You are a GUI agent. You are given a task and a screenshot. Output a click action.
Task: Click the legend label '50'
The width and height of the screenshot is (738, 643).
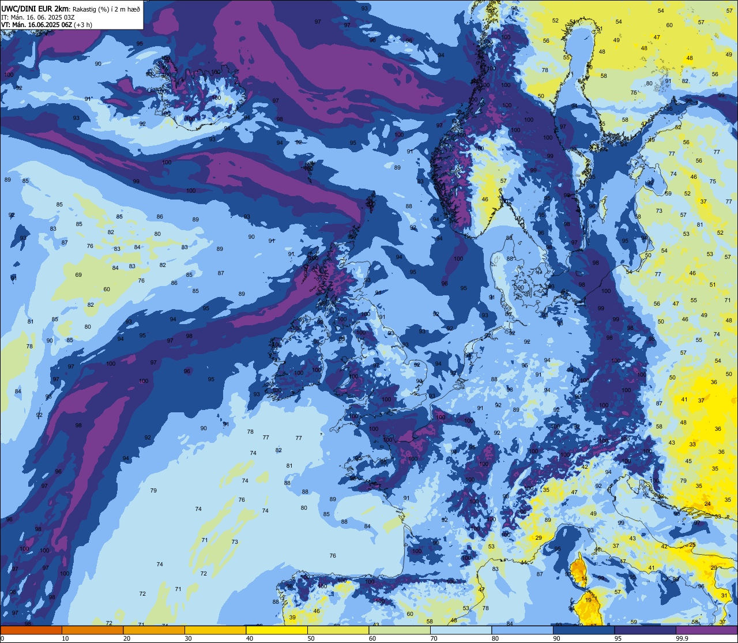click(x=311, y=638)
